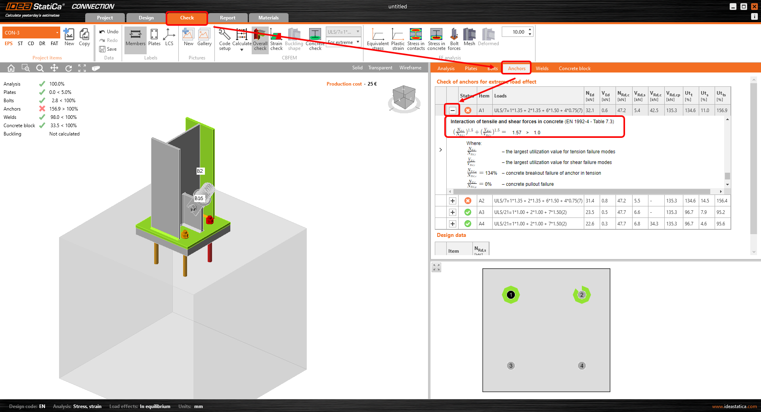Screen dimensions: 761x412
Task: Open the Welds results tab
Action: point(542,68)
